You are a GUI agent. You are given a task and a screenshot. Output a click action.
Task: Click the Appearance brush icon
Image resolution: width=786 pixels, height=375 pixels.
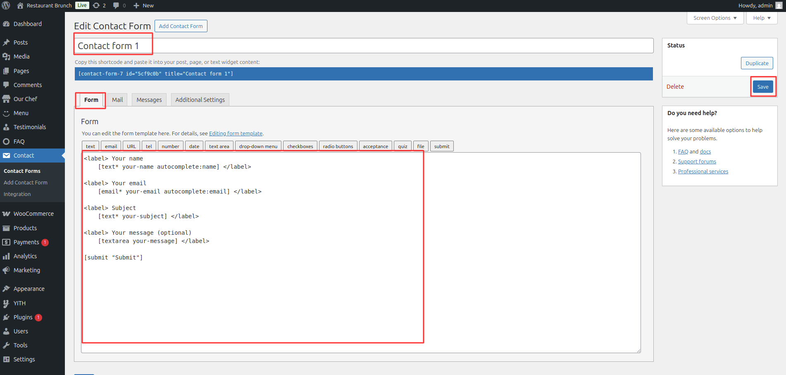tap(6, 289)
